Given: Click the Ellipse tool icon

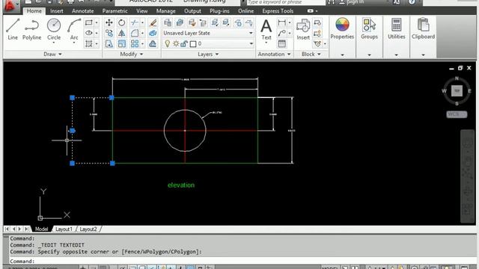Looking at the screenshot, I should [89, 33].
